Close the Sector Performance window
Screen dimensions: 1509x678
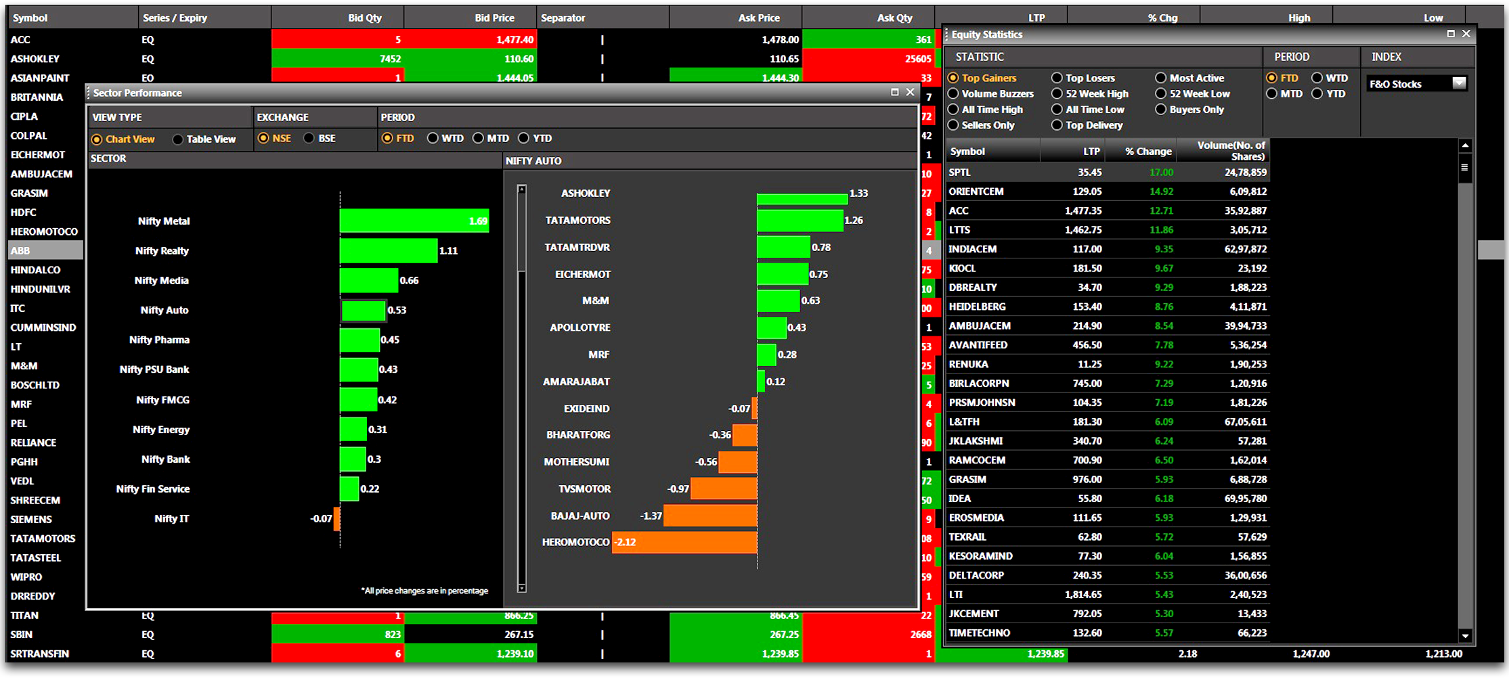coord(910,92)
